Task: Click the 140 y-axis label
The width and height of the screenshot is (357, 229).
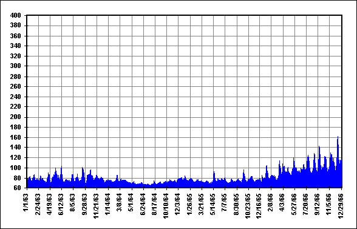Action: tap(16, 148)
